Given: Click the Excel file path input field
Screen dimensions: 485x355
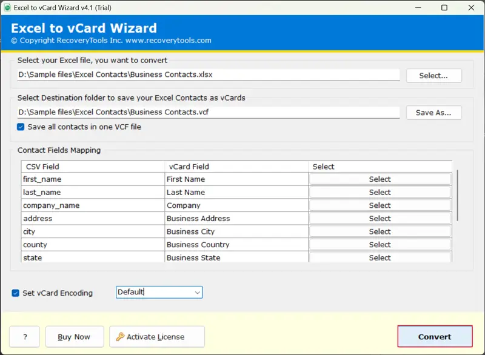Looking at the screenshot, I should point(209,75).
